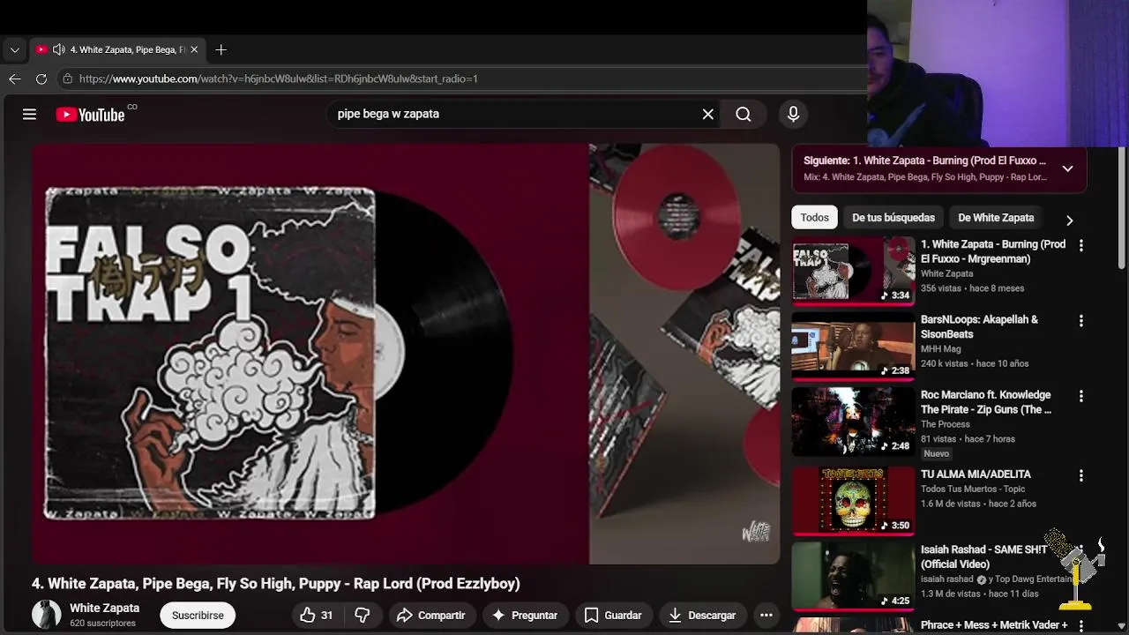Click the video title Rap Lord text
Image resolution: width=1129 pixels, height=635 pixels.
[276, 584]
